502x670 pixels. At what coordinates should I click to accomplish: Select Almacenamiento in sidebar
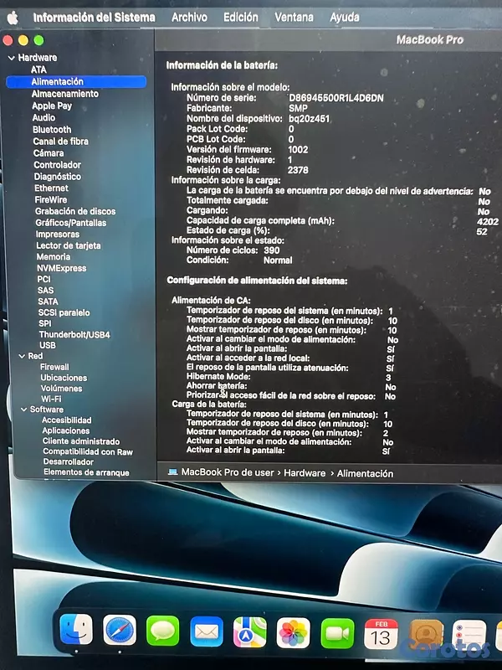coord(65,94)
